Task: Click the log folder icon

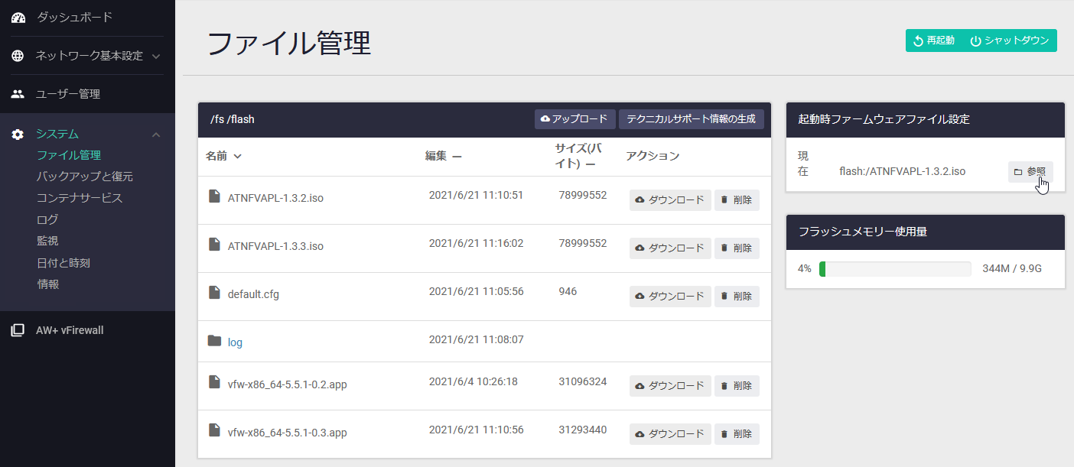Action: (214, 341)
